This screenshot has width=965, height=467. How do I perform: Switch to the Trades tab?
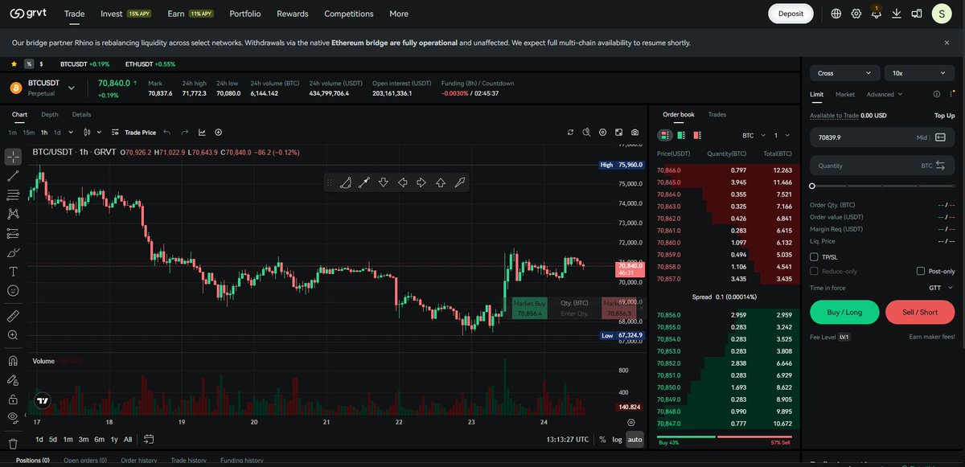pos(717,115)
